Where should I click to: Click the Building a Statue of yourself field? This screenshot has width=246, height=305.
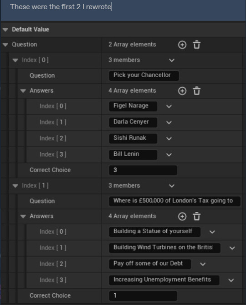point(155,231)
